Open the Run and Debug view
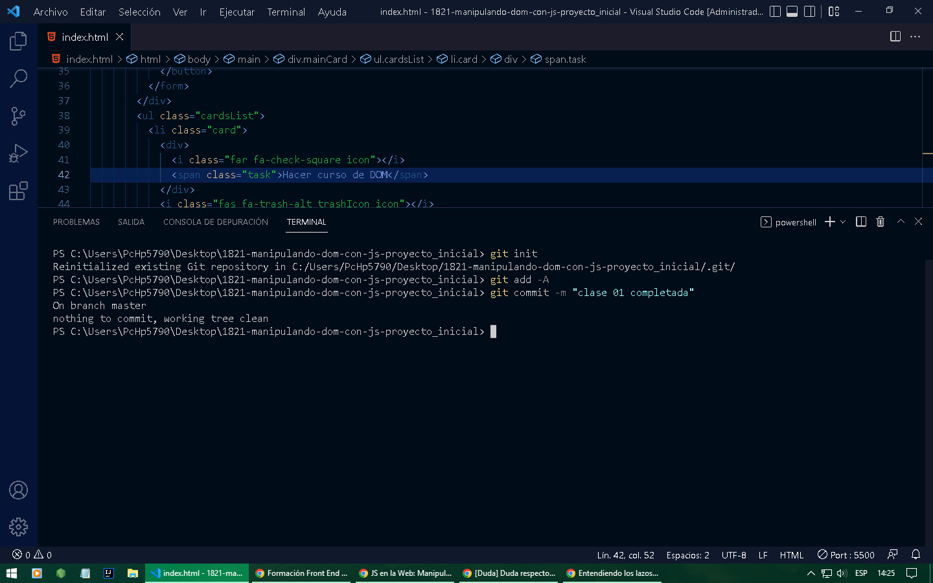This screenshot has height=583, width=933. tap(18, 154)
